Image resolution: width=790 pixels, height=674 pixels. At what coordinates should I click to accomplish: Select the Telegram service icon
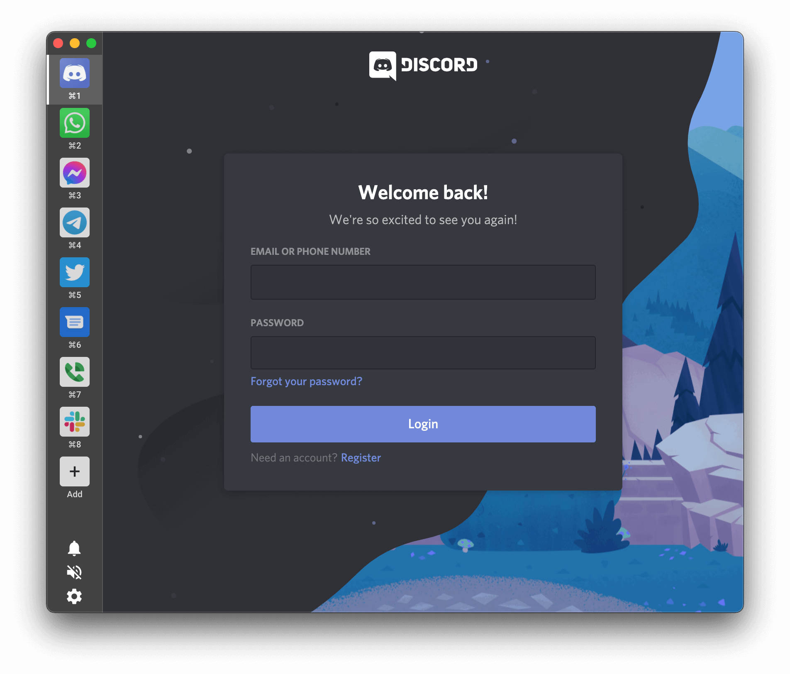[x=75, y=223]
